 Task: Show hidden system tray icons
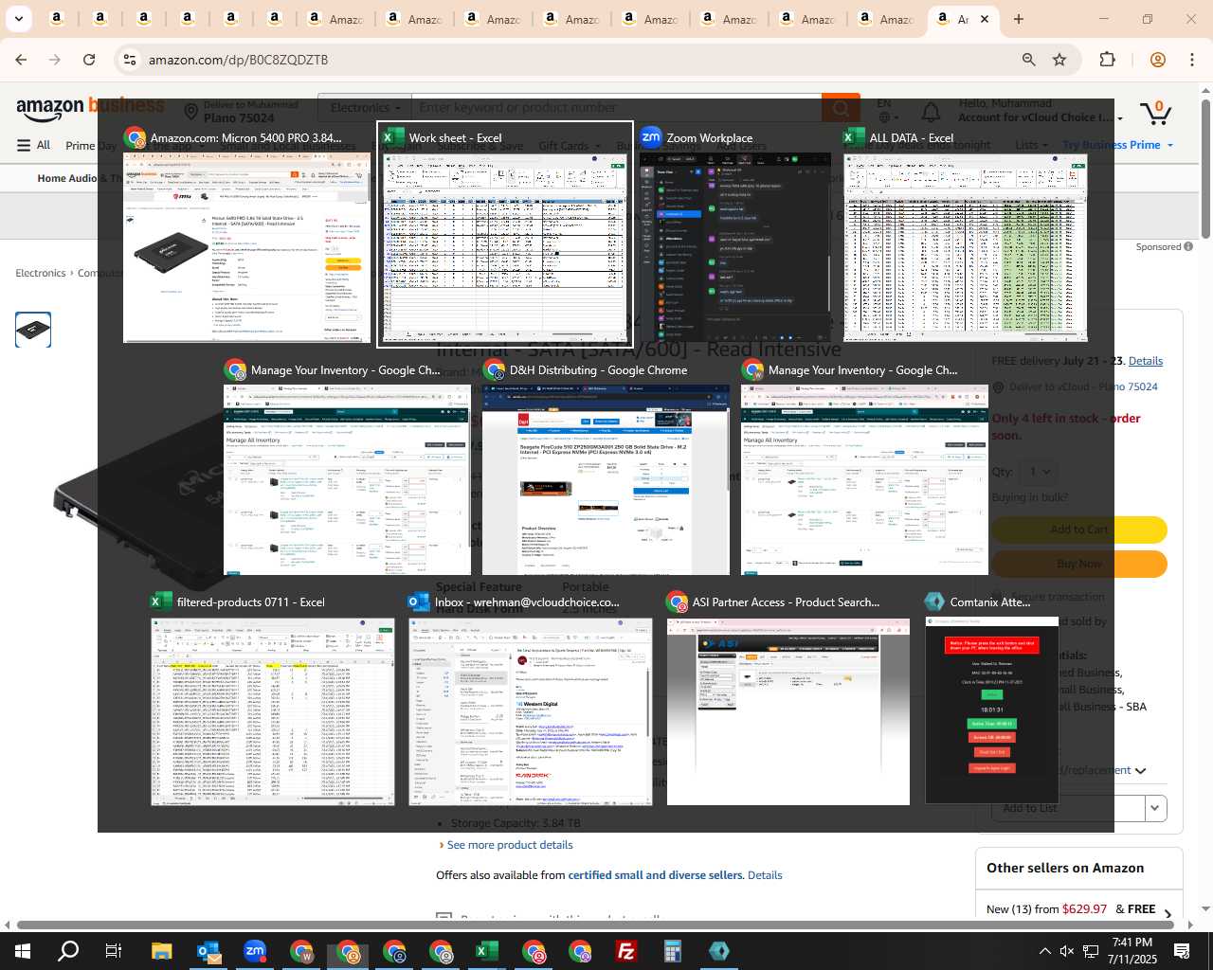(x=1044, y=951)
